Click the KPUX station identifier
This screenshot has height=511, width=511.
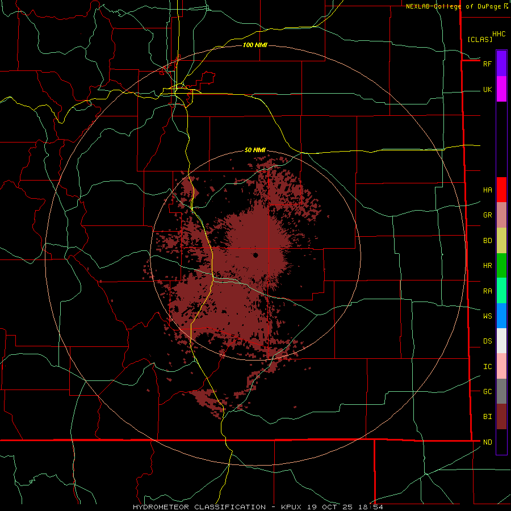click(291, 507)
